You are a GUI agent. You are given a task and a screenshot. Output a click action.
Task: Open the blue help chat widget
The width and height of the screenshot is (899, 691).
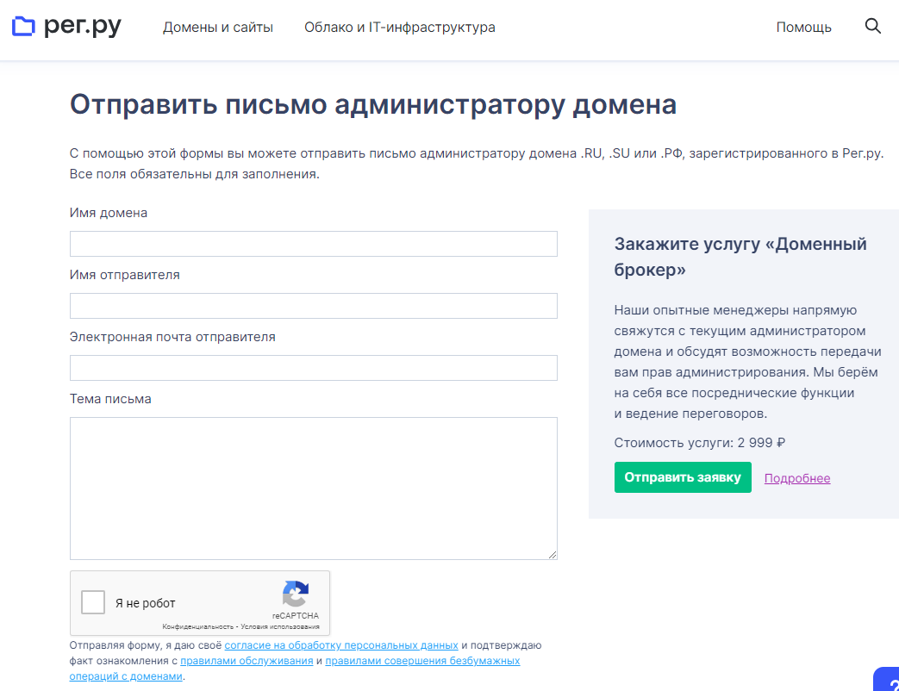(887, 679)
